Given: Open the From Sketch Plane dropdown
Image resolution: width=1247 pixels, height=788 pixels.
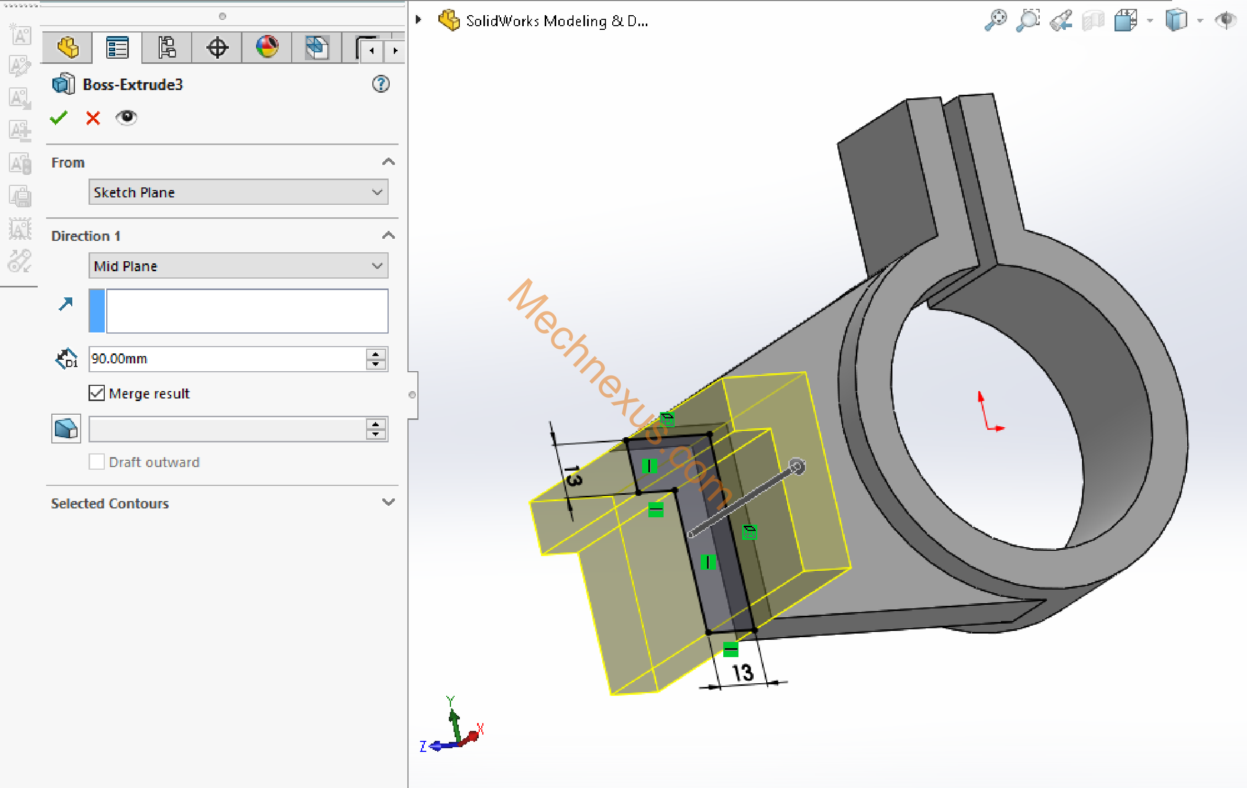Looking at the screenshot, I should pos(238,192).
